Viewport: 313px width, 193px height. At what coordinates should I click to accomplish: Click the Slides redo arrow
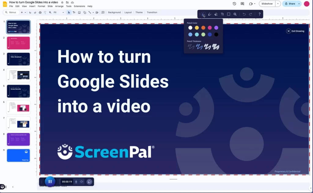point(35,13)
